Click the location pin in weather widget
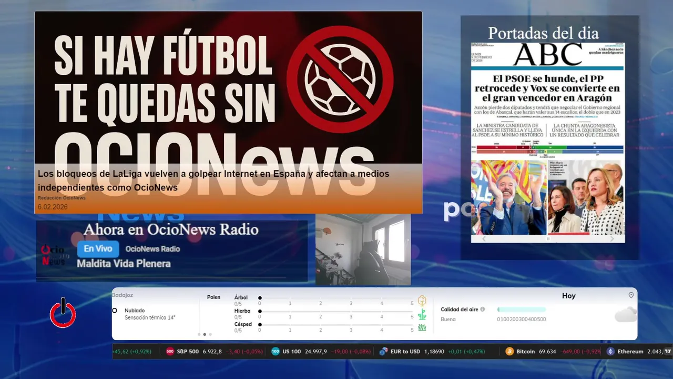This screenshot has height=379, width=673. pos(631,295)
